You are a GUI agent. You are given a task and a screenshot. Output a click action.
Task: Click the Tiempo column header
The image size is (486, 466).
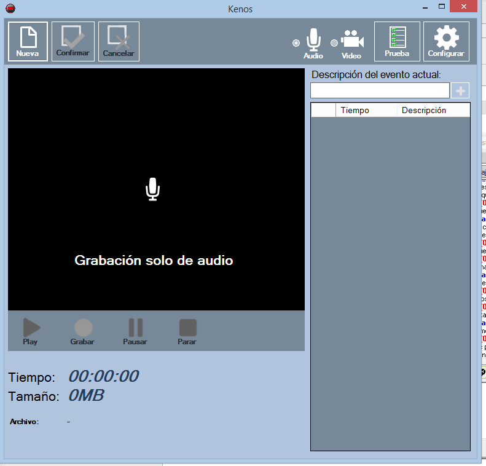pyautogui.click(x=366, y=110)
